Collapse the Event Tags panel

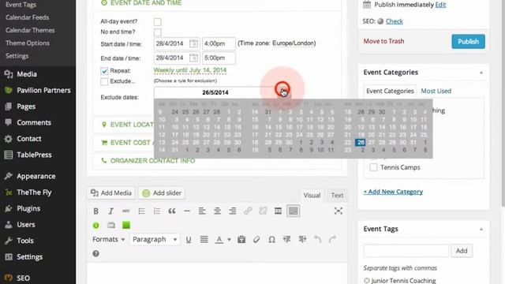(481, 230)
